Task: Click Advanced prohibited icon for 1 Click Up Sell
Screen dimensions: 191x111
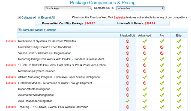Action: pos(145,65)
